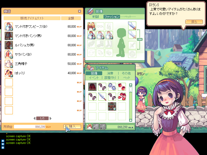Choose the ぽっくり sandals icon in shop
This screenshot has height=155, width=207.
(9, 73)
